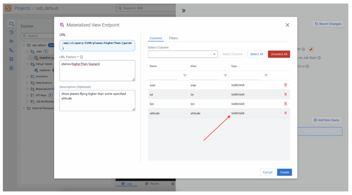352x195 pixels.
Task: Collapse the Jobs tree node
Action: click(x=27, y=51)
